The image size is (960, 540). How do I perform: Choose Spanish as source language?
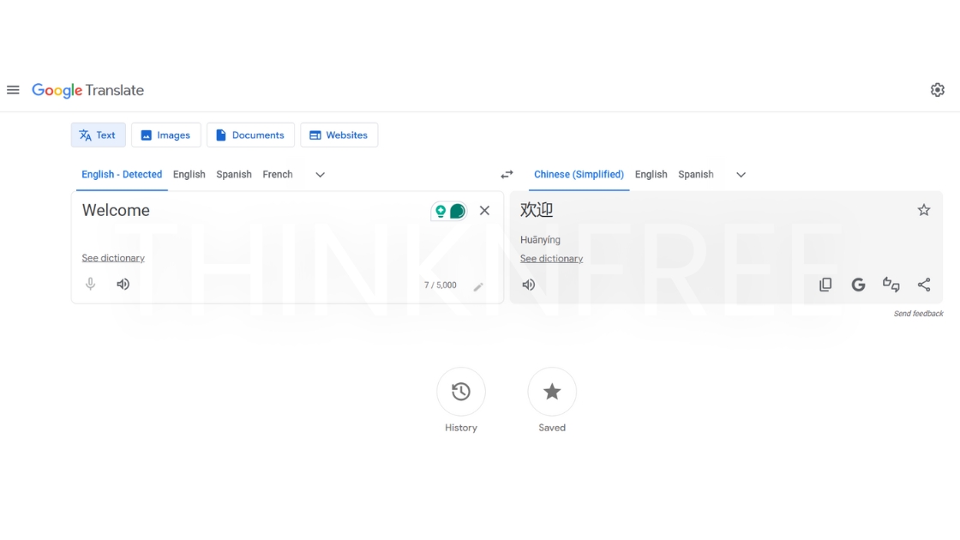coord(234,175)
